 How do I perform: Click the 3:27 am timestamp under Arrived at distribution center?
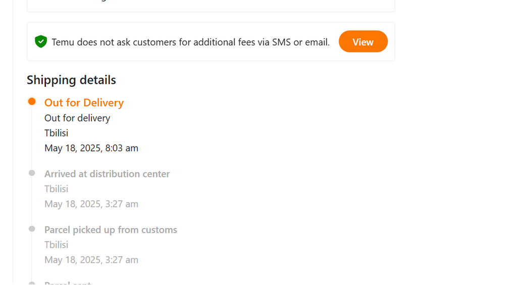click(x=91, y=204)
